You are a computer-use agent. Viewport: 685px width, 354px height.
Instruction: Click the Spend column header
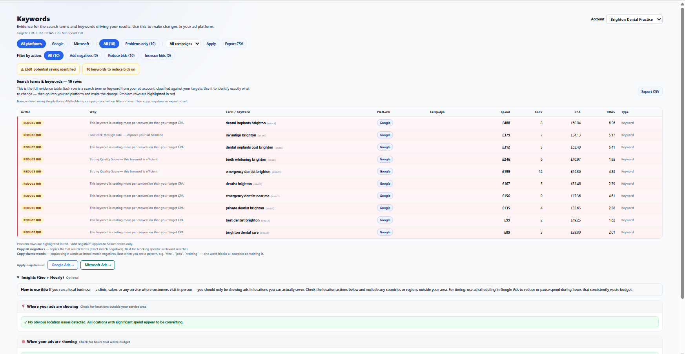505,112
